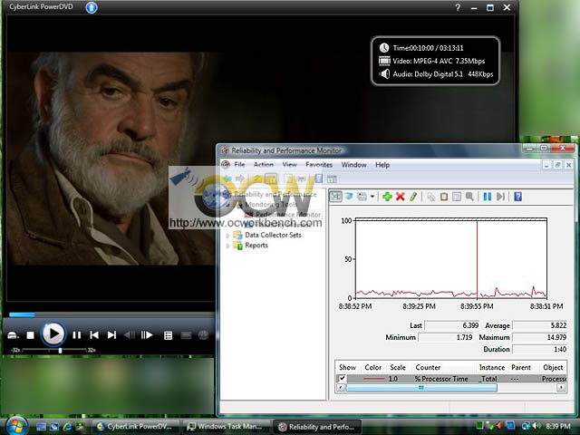Open PowerDVD help question mark
Image resolution: width=580 pixels, height=435 pixels.
458,7
